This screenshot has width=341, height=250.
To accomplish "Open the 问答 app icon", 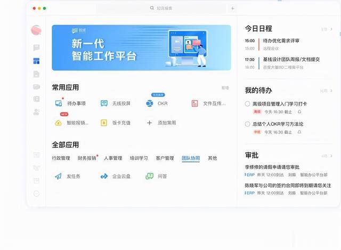I will click(149, 176).
